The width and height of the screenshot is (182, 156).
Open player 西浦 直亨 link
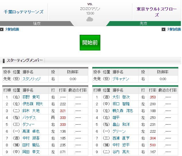click(x=121, y=138)
